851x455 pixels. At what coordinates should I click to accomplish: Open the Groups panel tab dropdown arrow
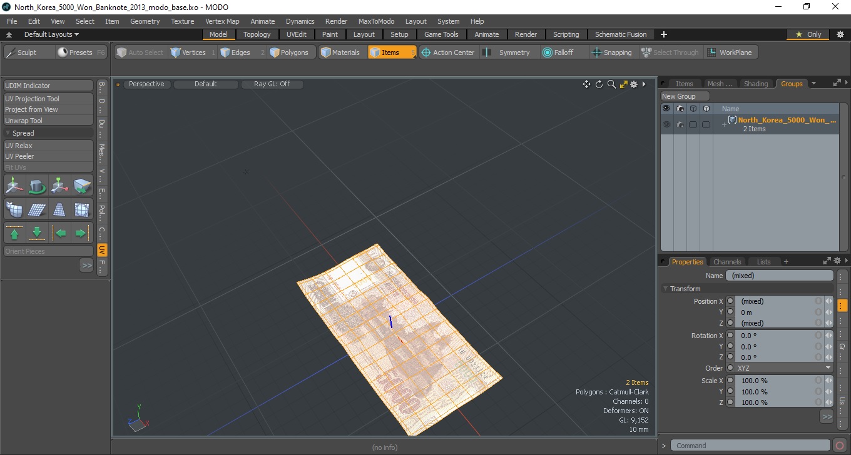click(813, 84)
